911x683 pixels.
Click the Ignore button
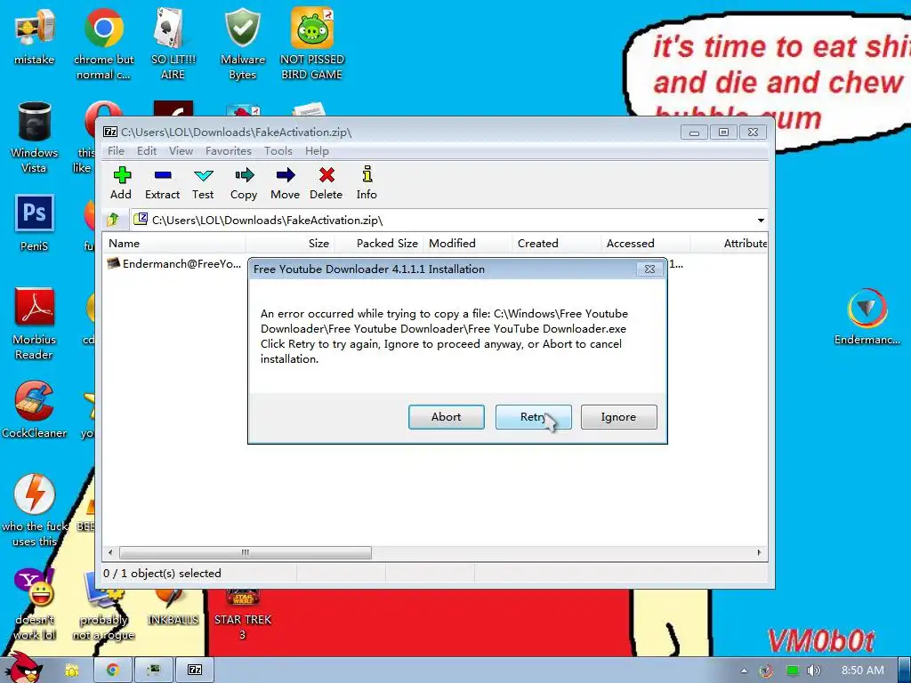click(x=619, y=417)
